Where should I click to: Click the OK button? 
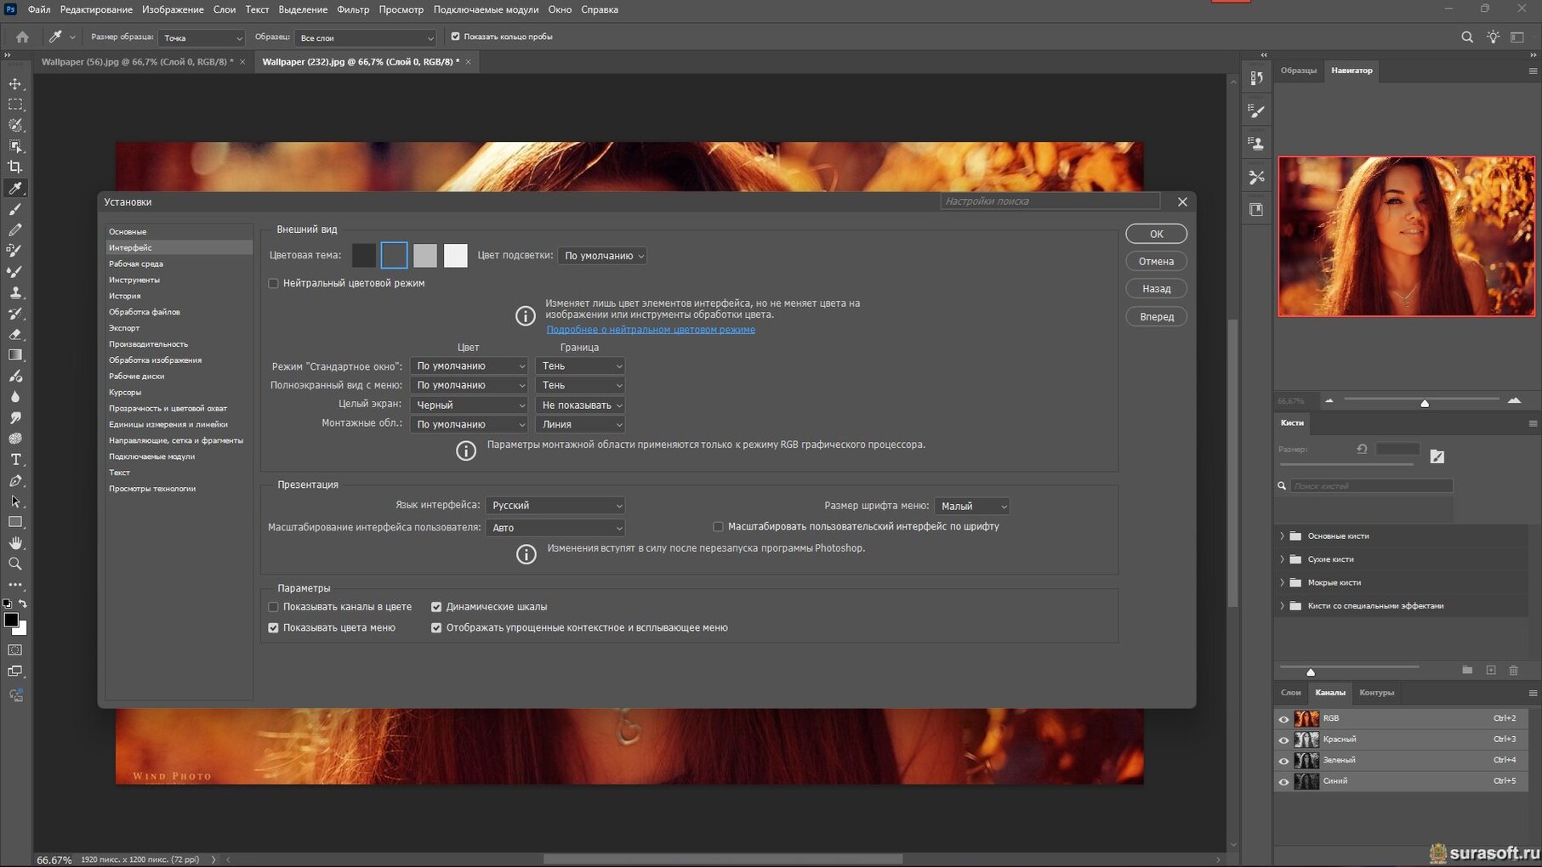pyautogui.click(x=1157, y=234)
